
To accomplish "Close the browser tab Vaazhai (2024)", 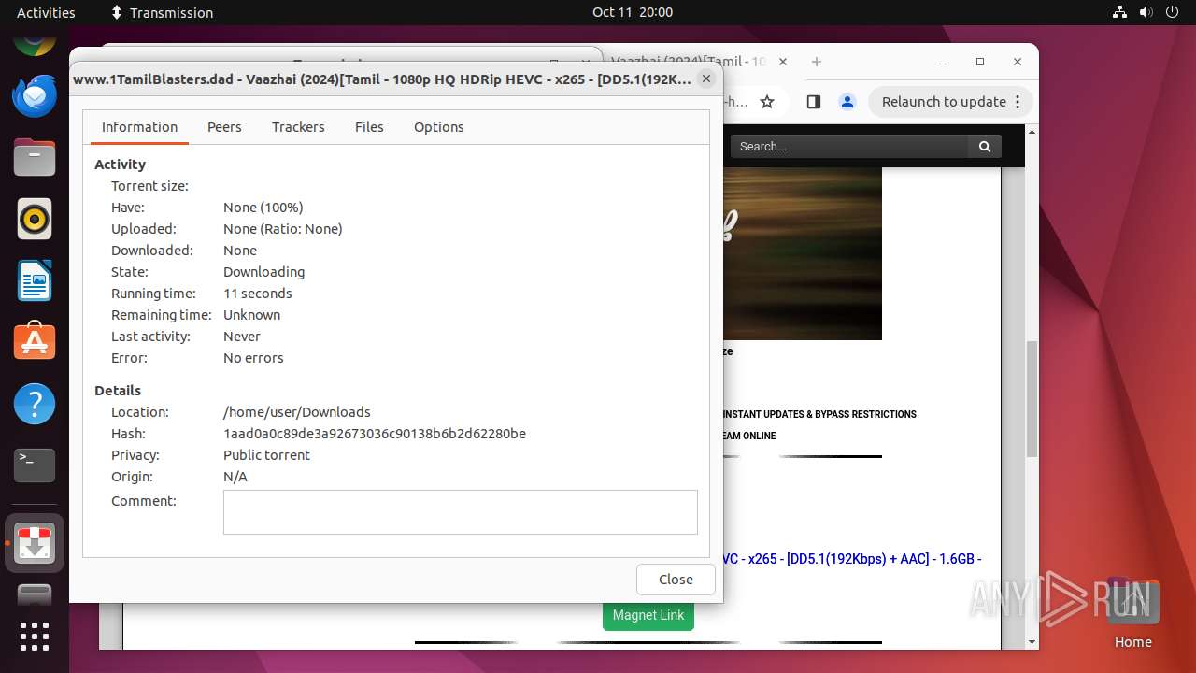I will point(783,62).
